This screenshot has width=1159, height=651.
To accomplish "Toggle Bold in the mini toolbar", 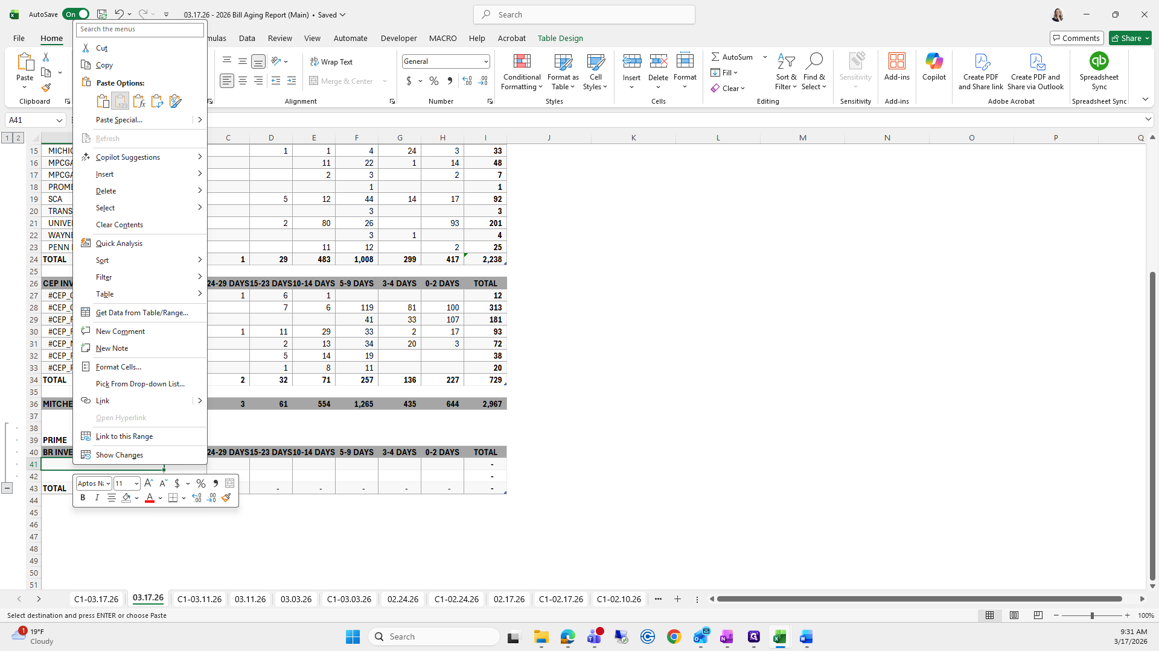I will point(83,498).
